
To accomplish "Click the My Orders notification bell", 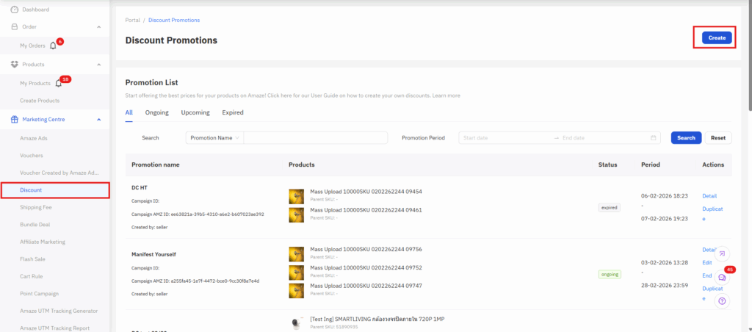I will (x=53, y=46).
